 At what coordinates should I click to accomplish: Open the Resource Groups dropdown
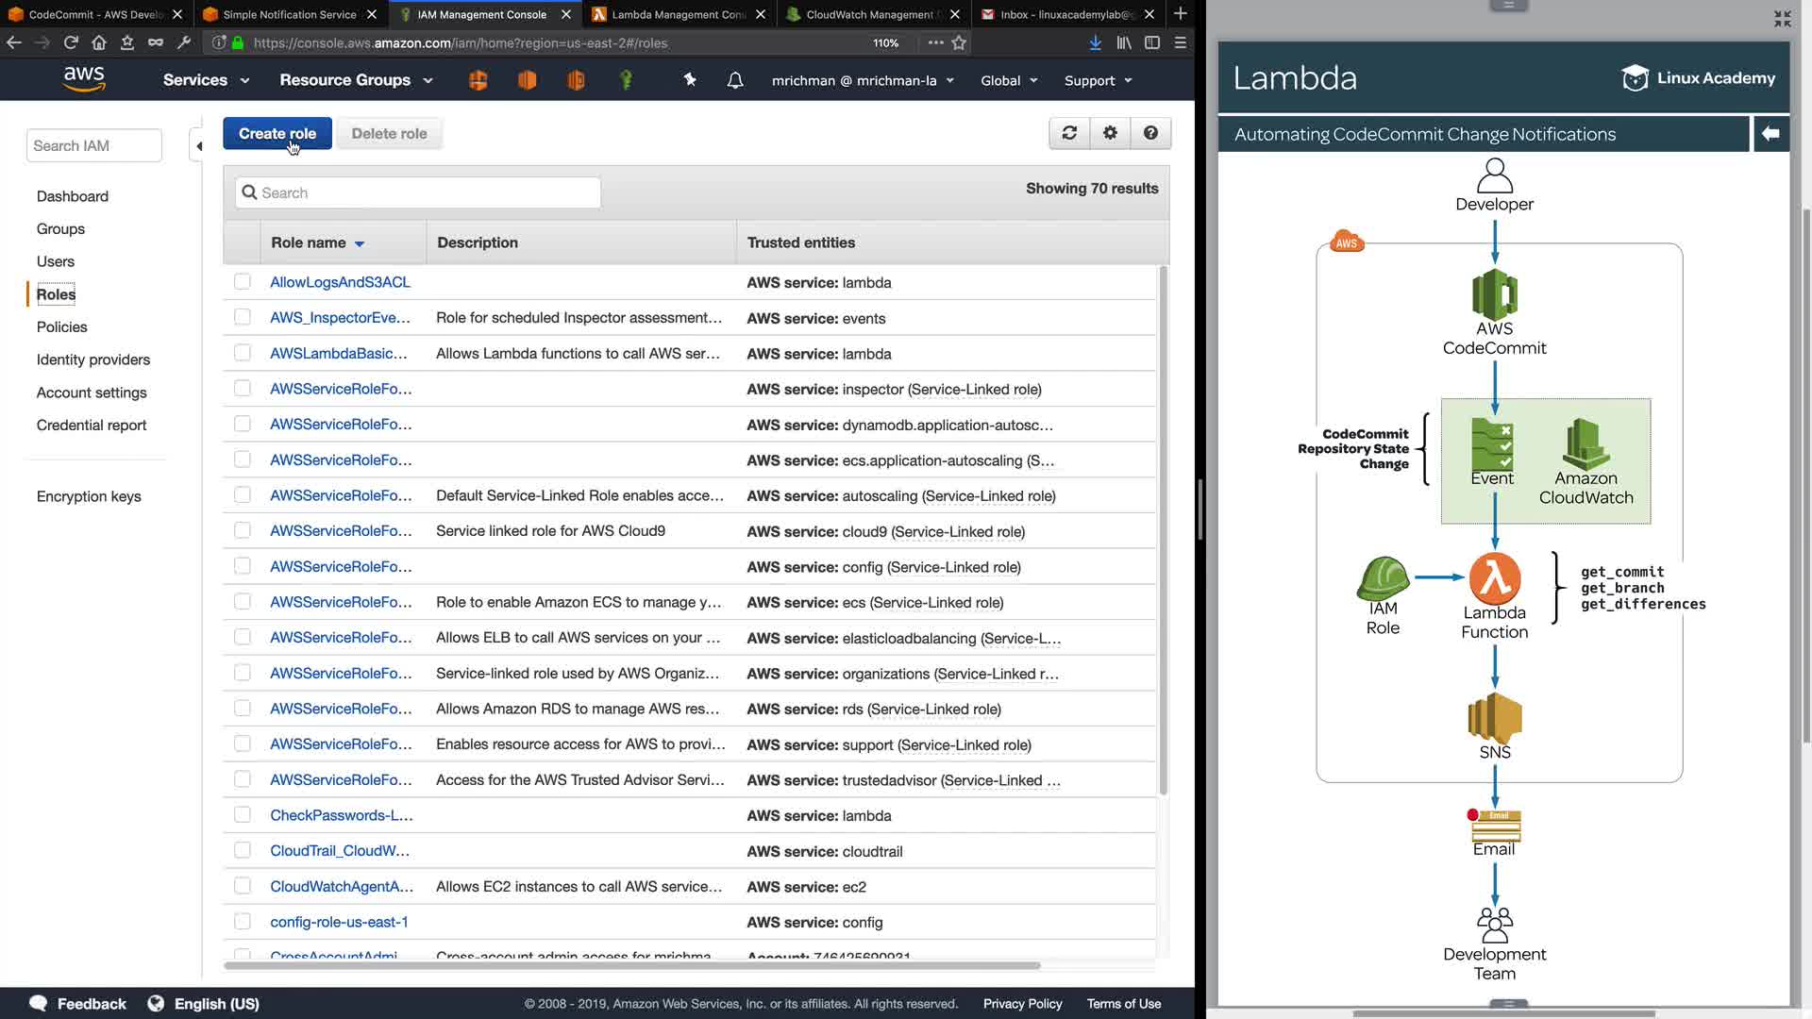click(356, 80)
